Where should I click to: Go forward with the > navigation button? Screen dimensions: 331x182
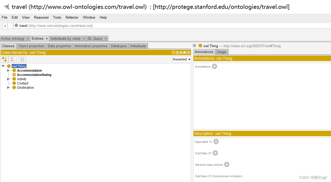[x=10, y=26]
